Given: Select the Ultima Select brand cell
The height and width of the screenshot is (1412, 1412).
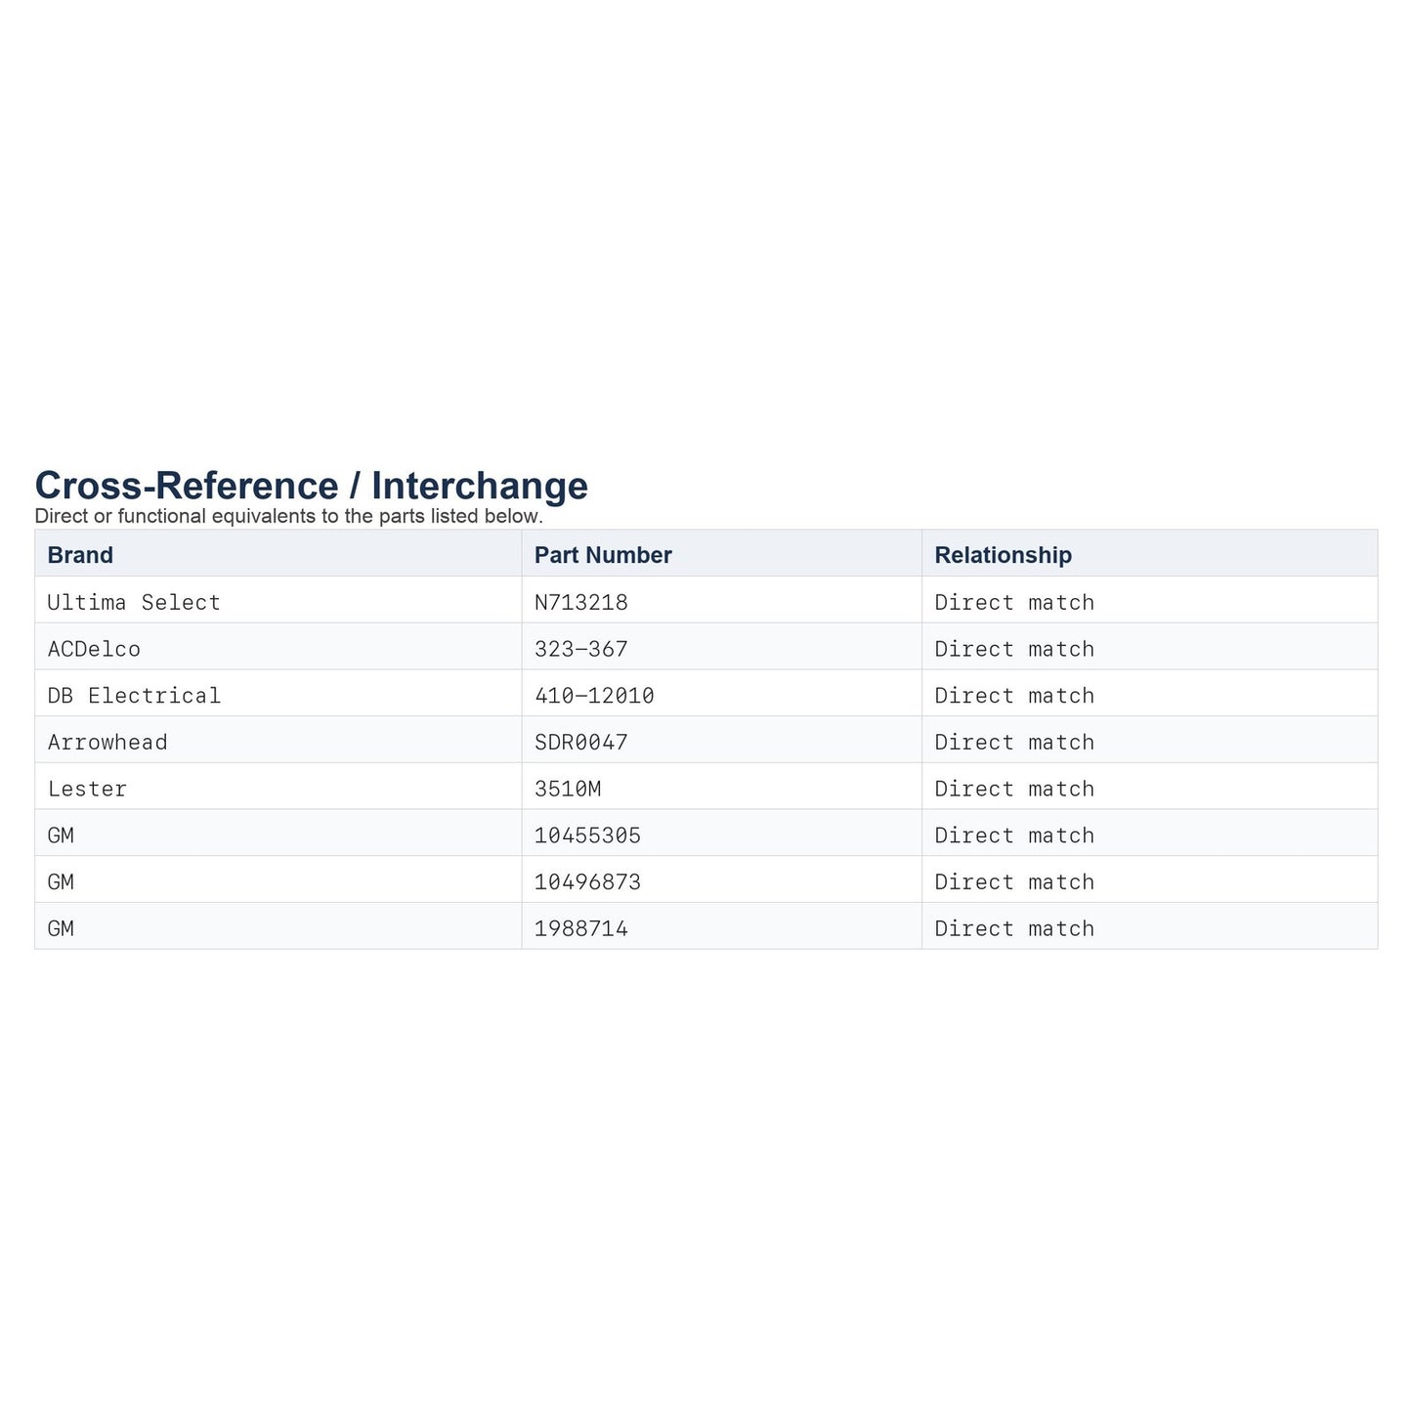Looking at the screenshot, I should point(134,602).
